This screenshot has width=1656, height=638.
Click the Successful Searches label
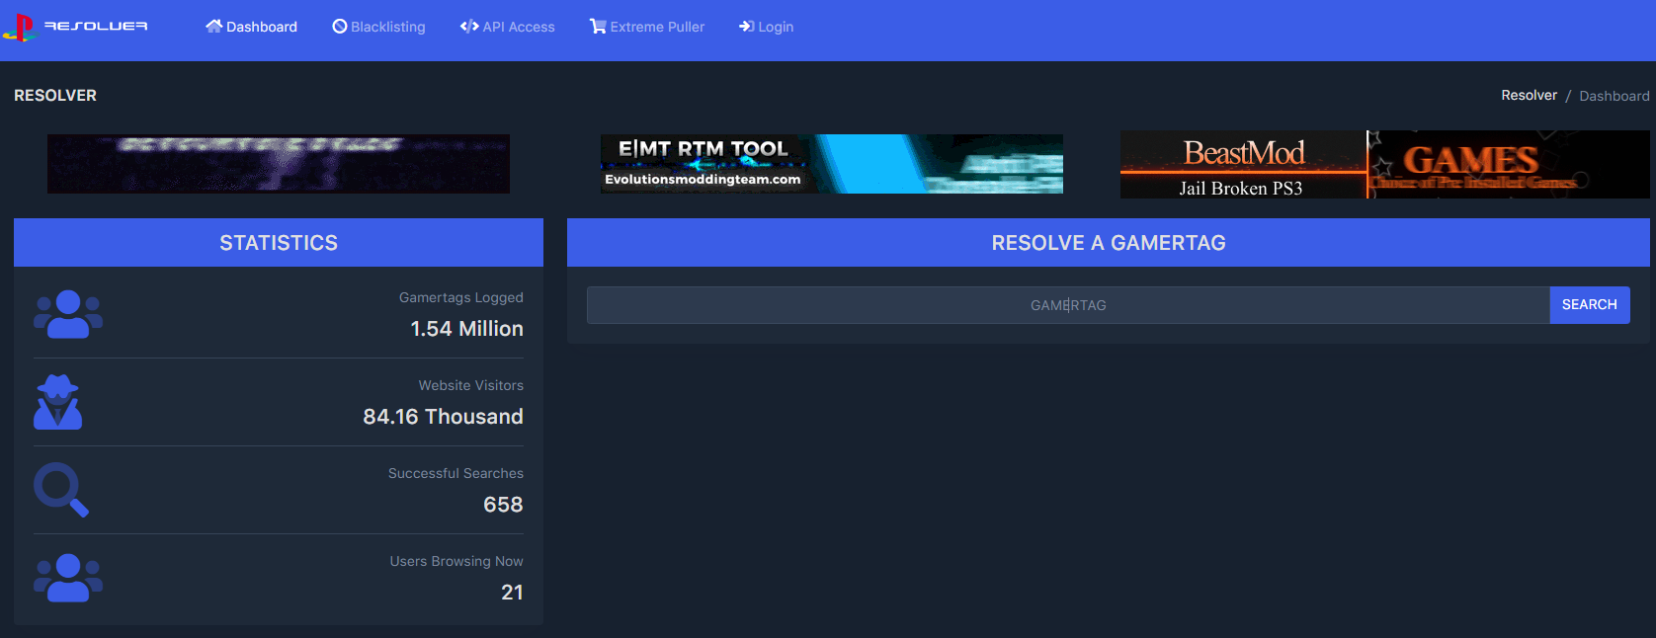coord(456,473)
